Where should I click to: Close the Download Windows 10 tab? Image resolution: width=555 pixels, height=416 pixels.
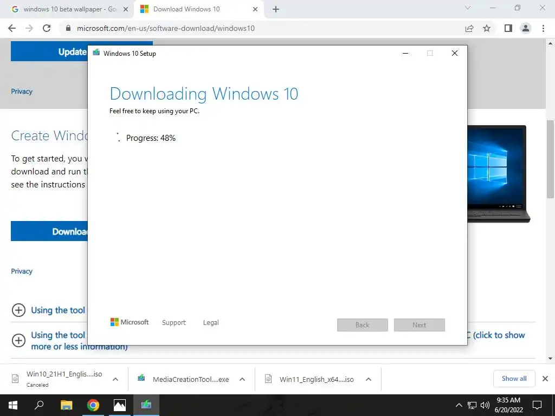pyautogui.click(x=255, y=10)
